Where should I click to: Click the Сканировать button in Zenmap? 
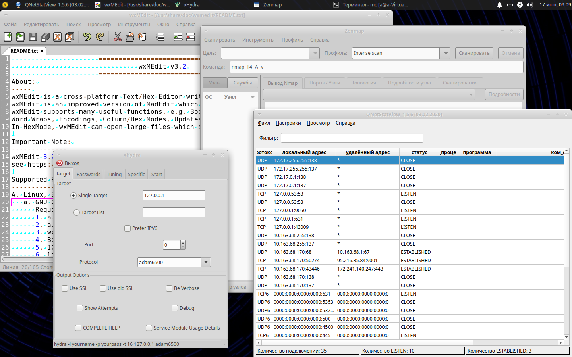pyautogui.click(x=474, y=53)
